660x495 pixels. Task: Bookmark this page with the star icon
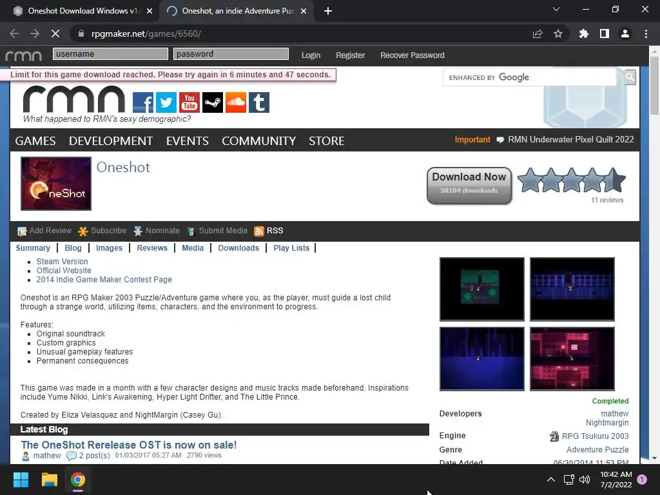[558, 34]
